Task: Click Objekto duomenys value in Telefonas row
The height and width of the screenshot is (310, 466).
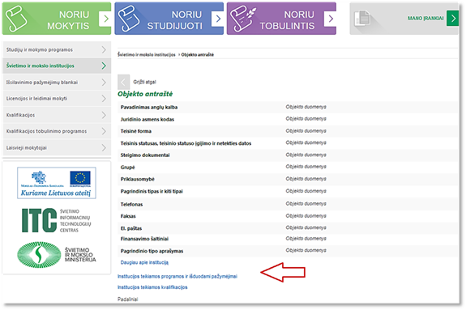Action: pos(306,204)
